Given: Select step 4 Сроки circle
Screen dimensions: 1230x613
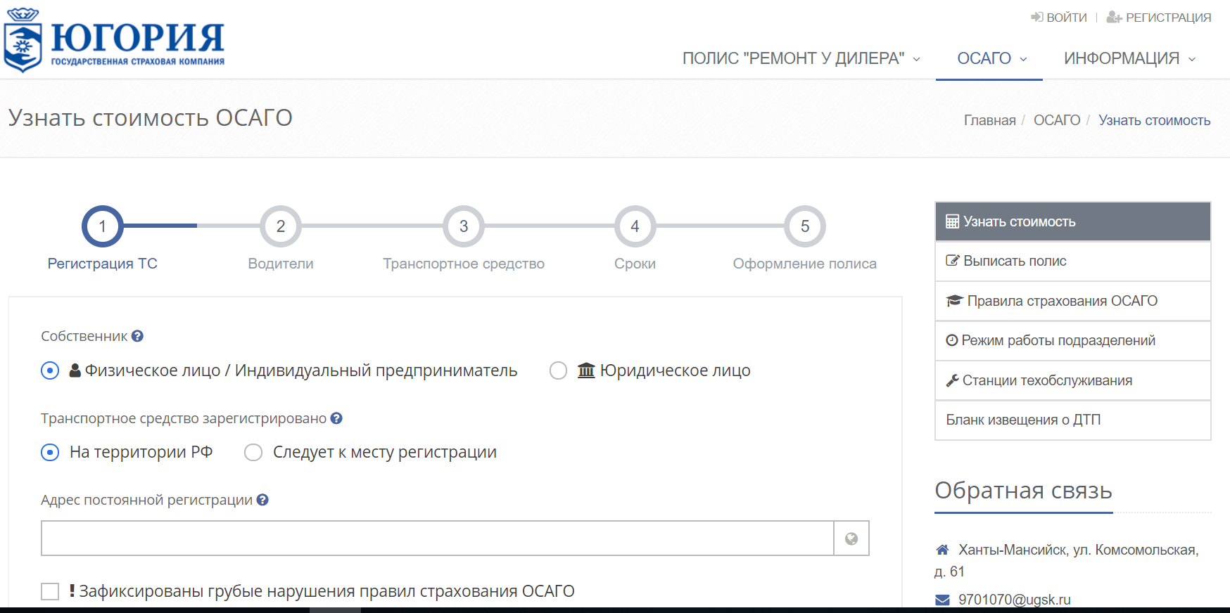Looking at the screenshot, I should click(x=635, y=226).
